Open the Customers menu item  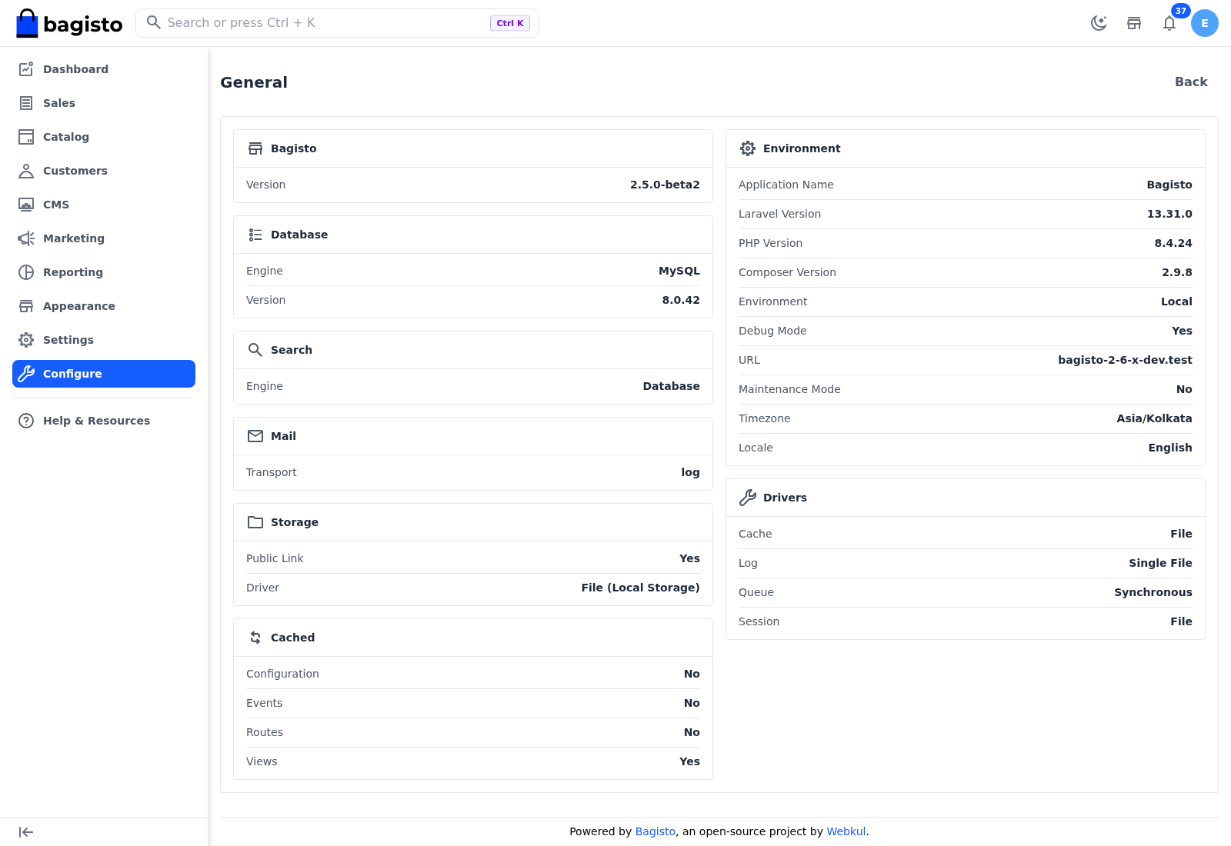104,171
